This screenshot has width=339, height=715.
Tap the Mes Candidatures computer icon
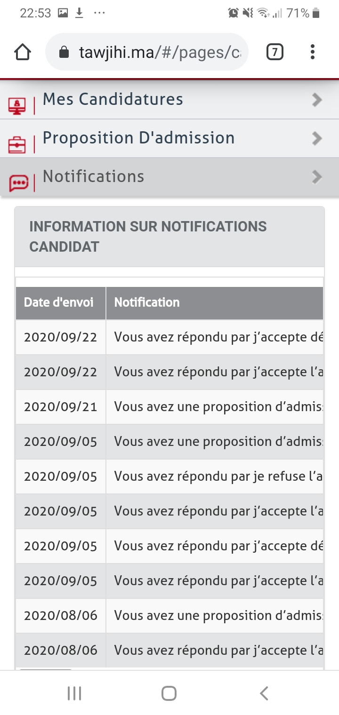coord(17,105)
